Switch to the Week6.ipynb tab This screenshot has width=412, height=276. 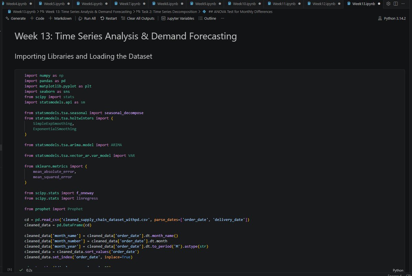click(x=92, y=4)
